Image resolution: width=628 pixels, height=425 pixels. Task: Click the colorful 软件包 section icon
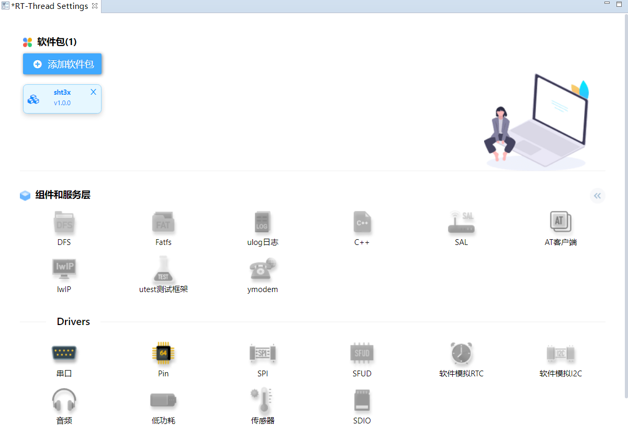pyautogui.click(x=28, y=42)
